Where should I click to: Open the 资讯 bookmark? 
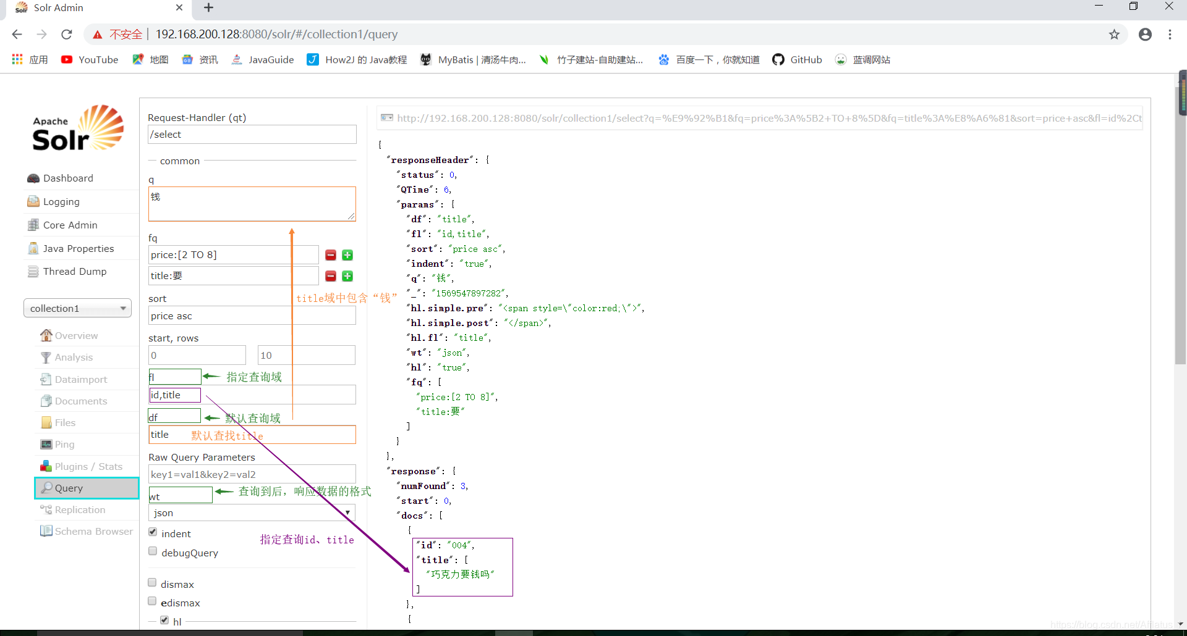pos(200,59)
